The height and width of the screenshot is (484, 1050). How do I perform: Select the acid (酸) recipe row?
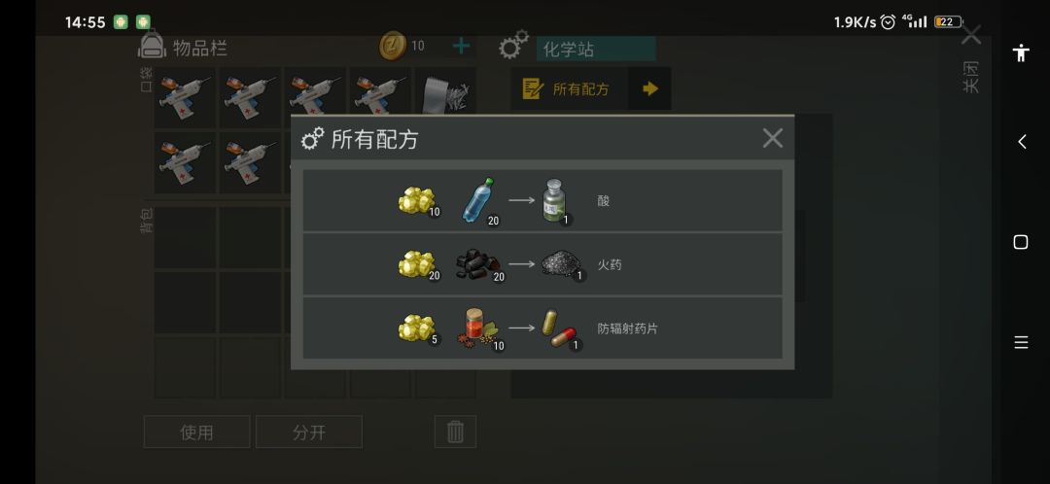click(x=542, y=200)
